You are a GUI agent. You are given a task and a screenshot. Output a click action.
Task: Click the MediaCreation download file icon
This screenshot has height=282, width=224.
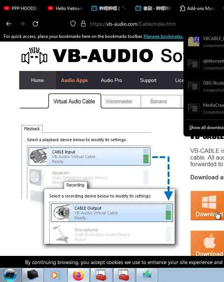(x=194, y=108)
